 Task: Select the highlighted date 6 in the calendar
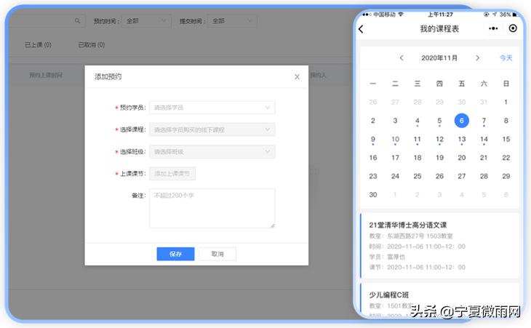pyautogui.click(x=462, y=121)
